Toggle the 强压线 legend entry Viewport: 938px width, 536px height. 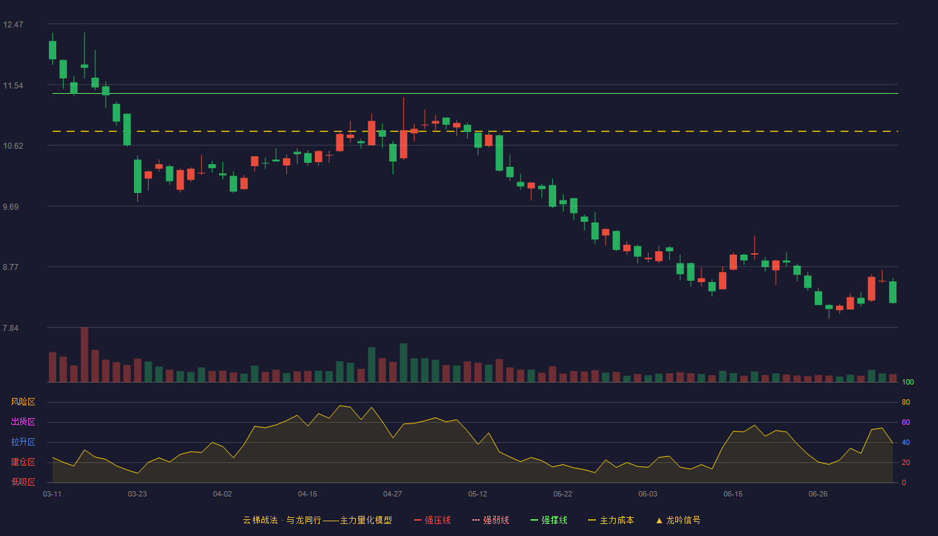coord(432,520)
